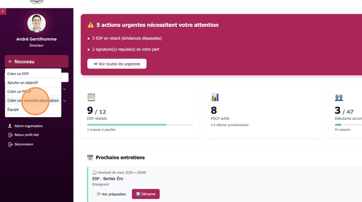The height and width of the screenshot is (202, 362).
Task: Collapse the sidebar with the arrow
Action: tap(3, 11)
